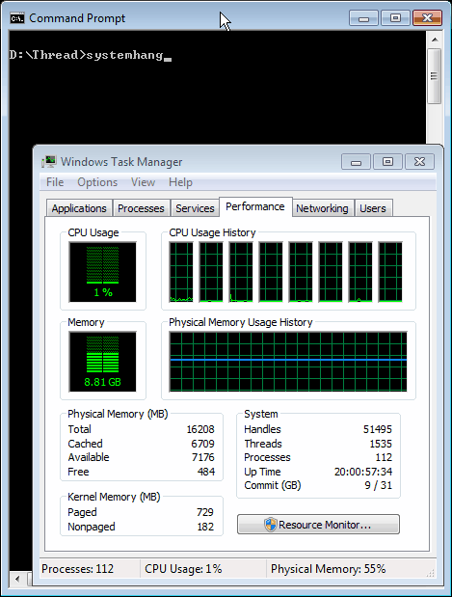Minimize the Command Prompt window
The image size is (452, 597).
point(363,18)
